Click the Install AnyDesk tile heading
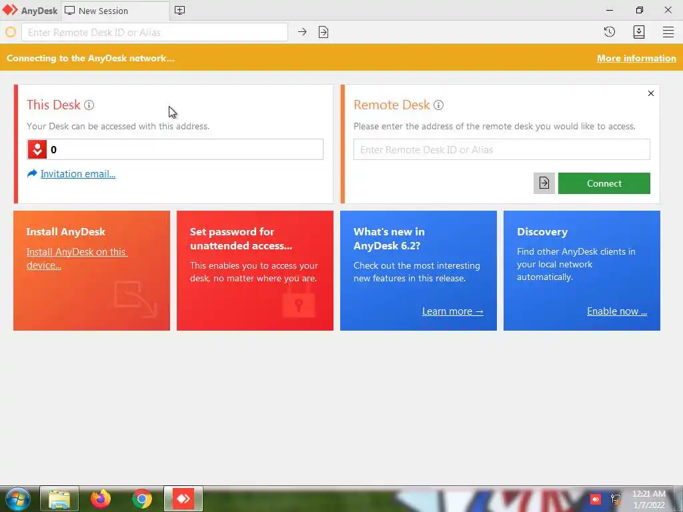 pos(66,231)
